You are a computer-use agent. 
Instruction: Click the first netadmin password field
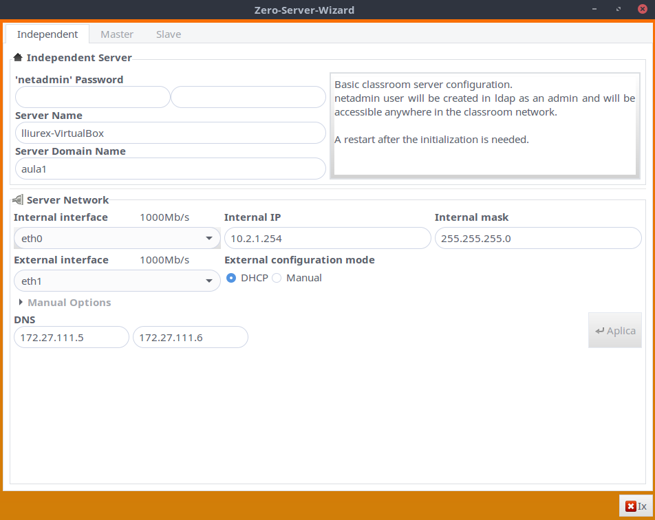(92, 97)
